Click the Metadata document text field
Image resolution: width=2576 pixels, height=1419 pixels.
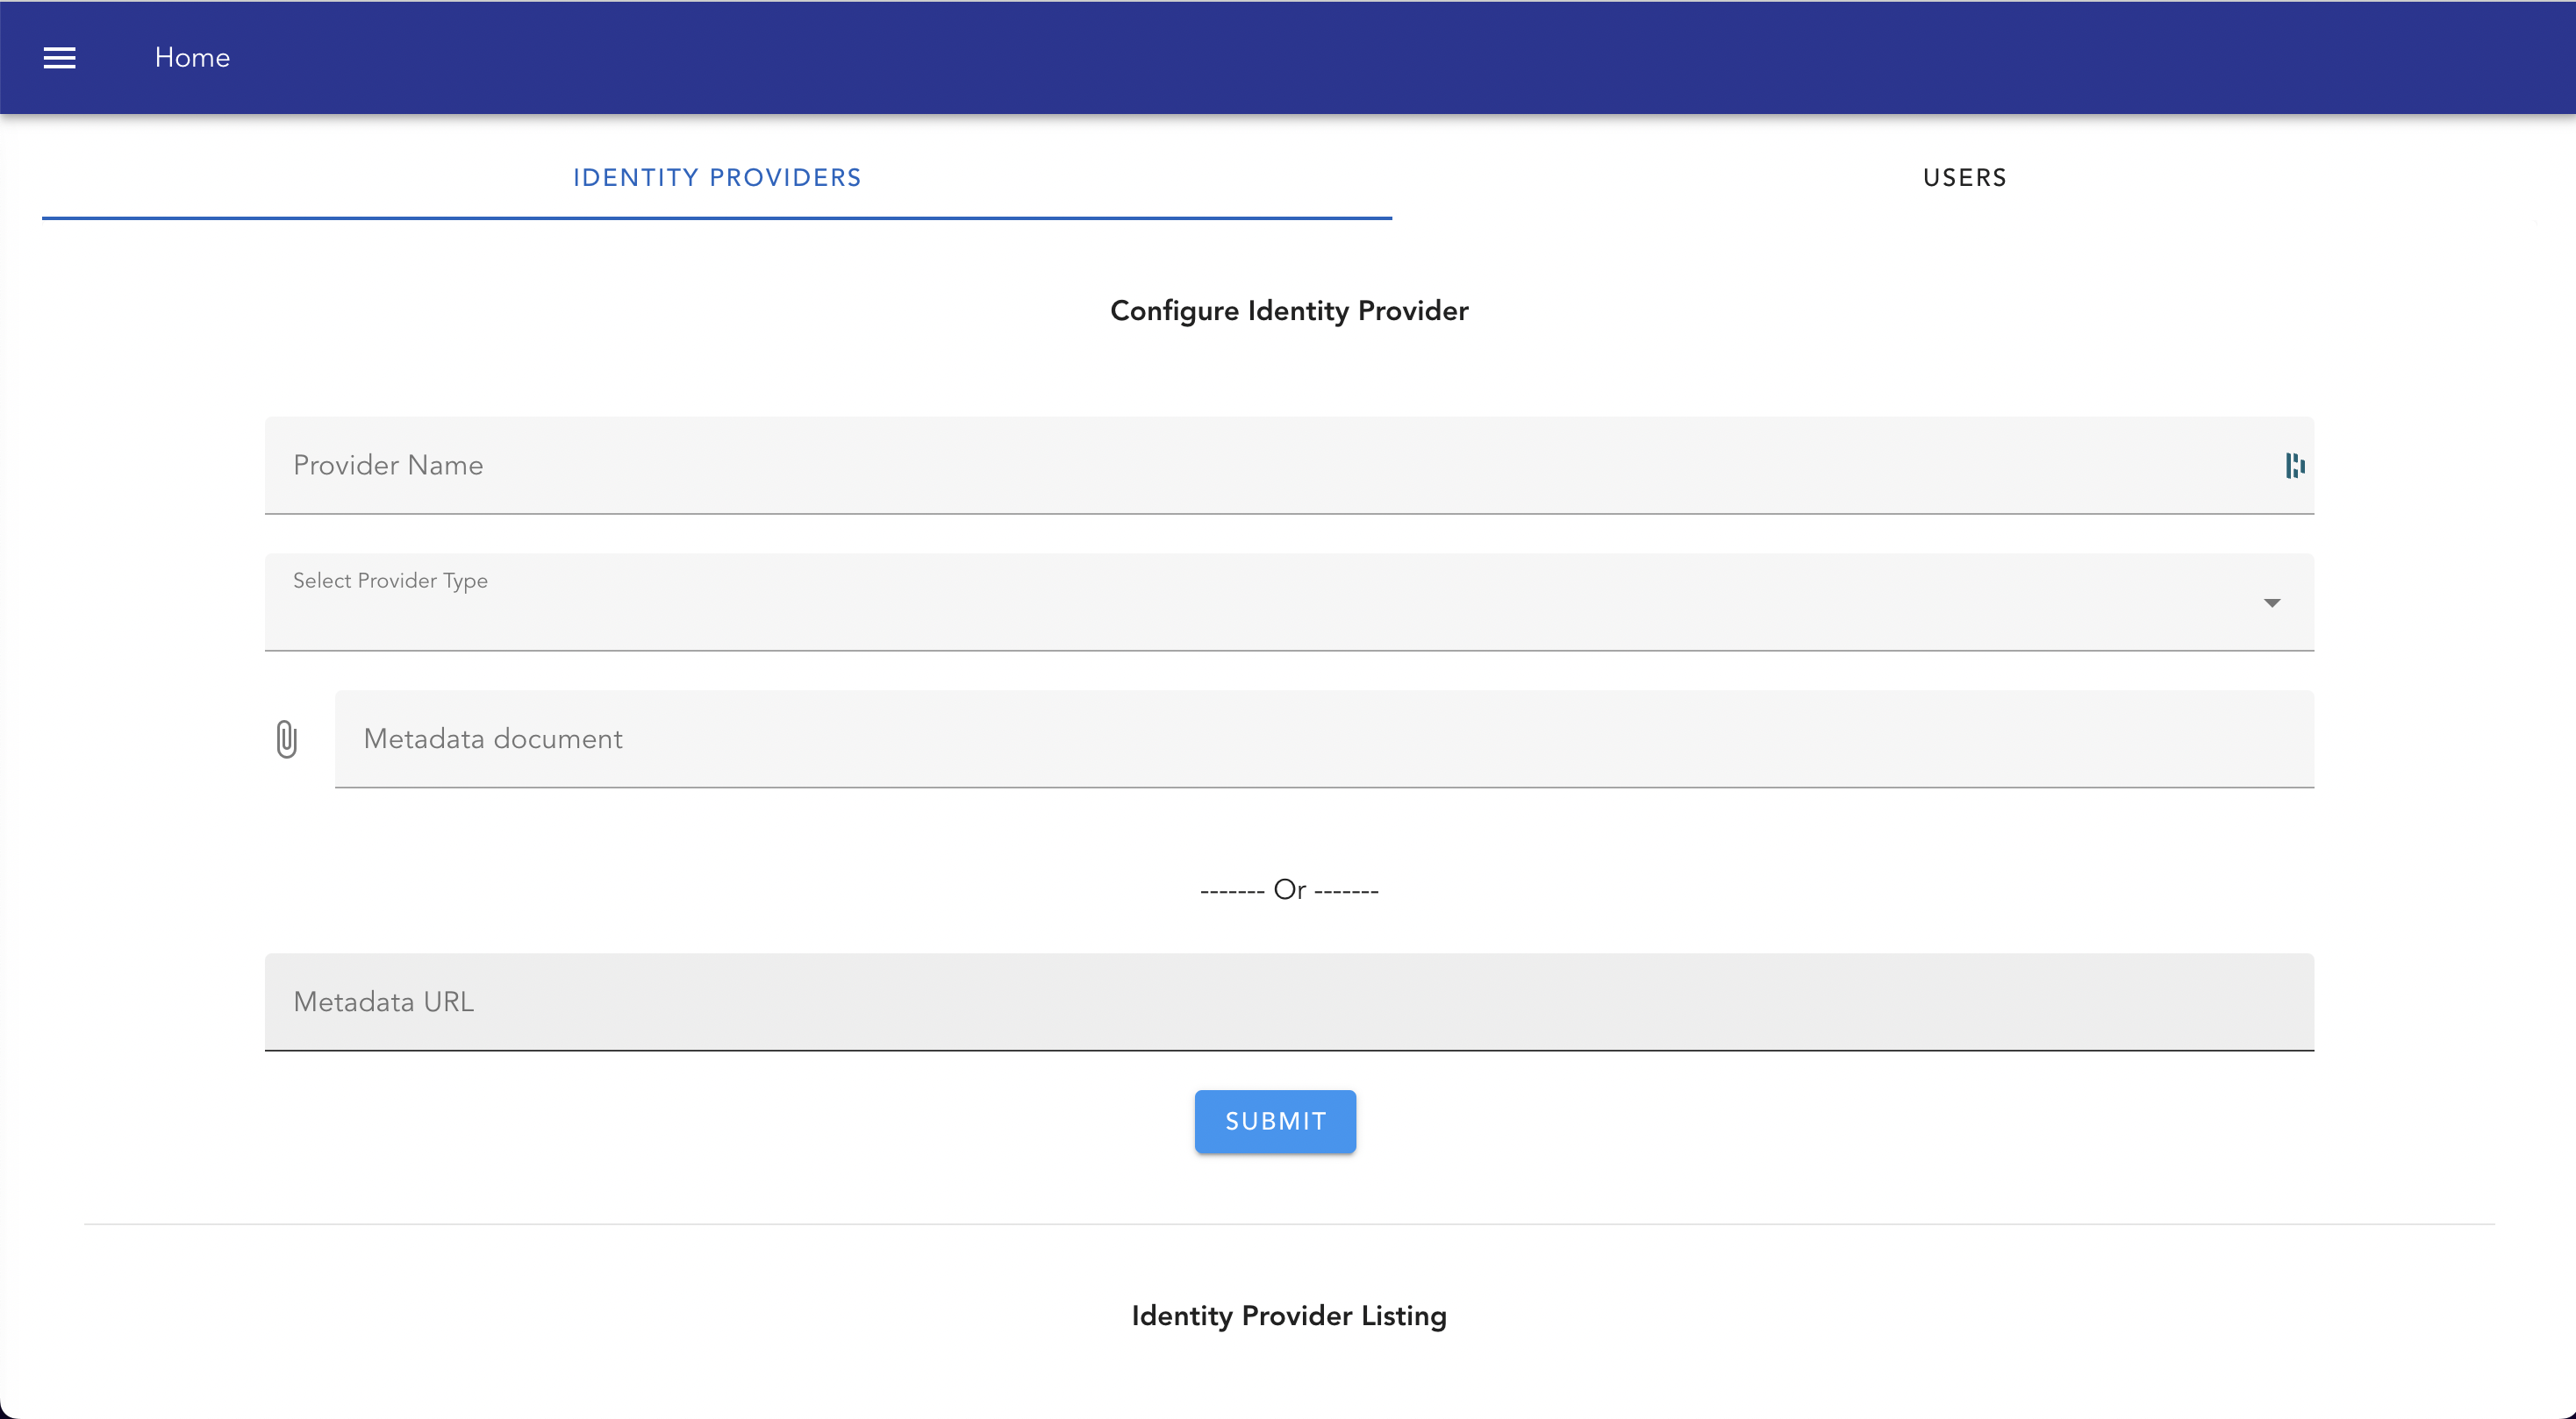[x=1200, y=738]
